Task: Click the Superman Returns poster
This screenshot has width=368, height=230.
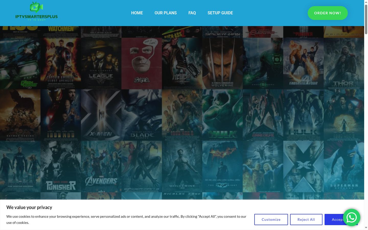Action: click(344, 166)
